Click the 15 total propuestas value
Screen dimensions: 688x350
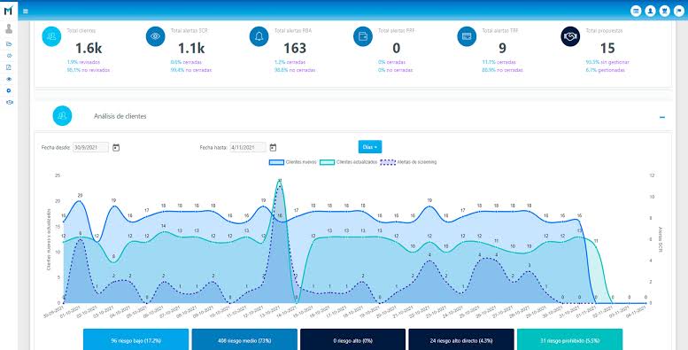pos(607,48)
